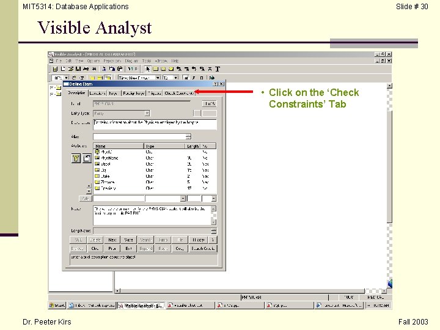Open the Times New Roman font dropdown
This screenshot has width=440, height=330.
point(158,78)
